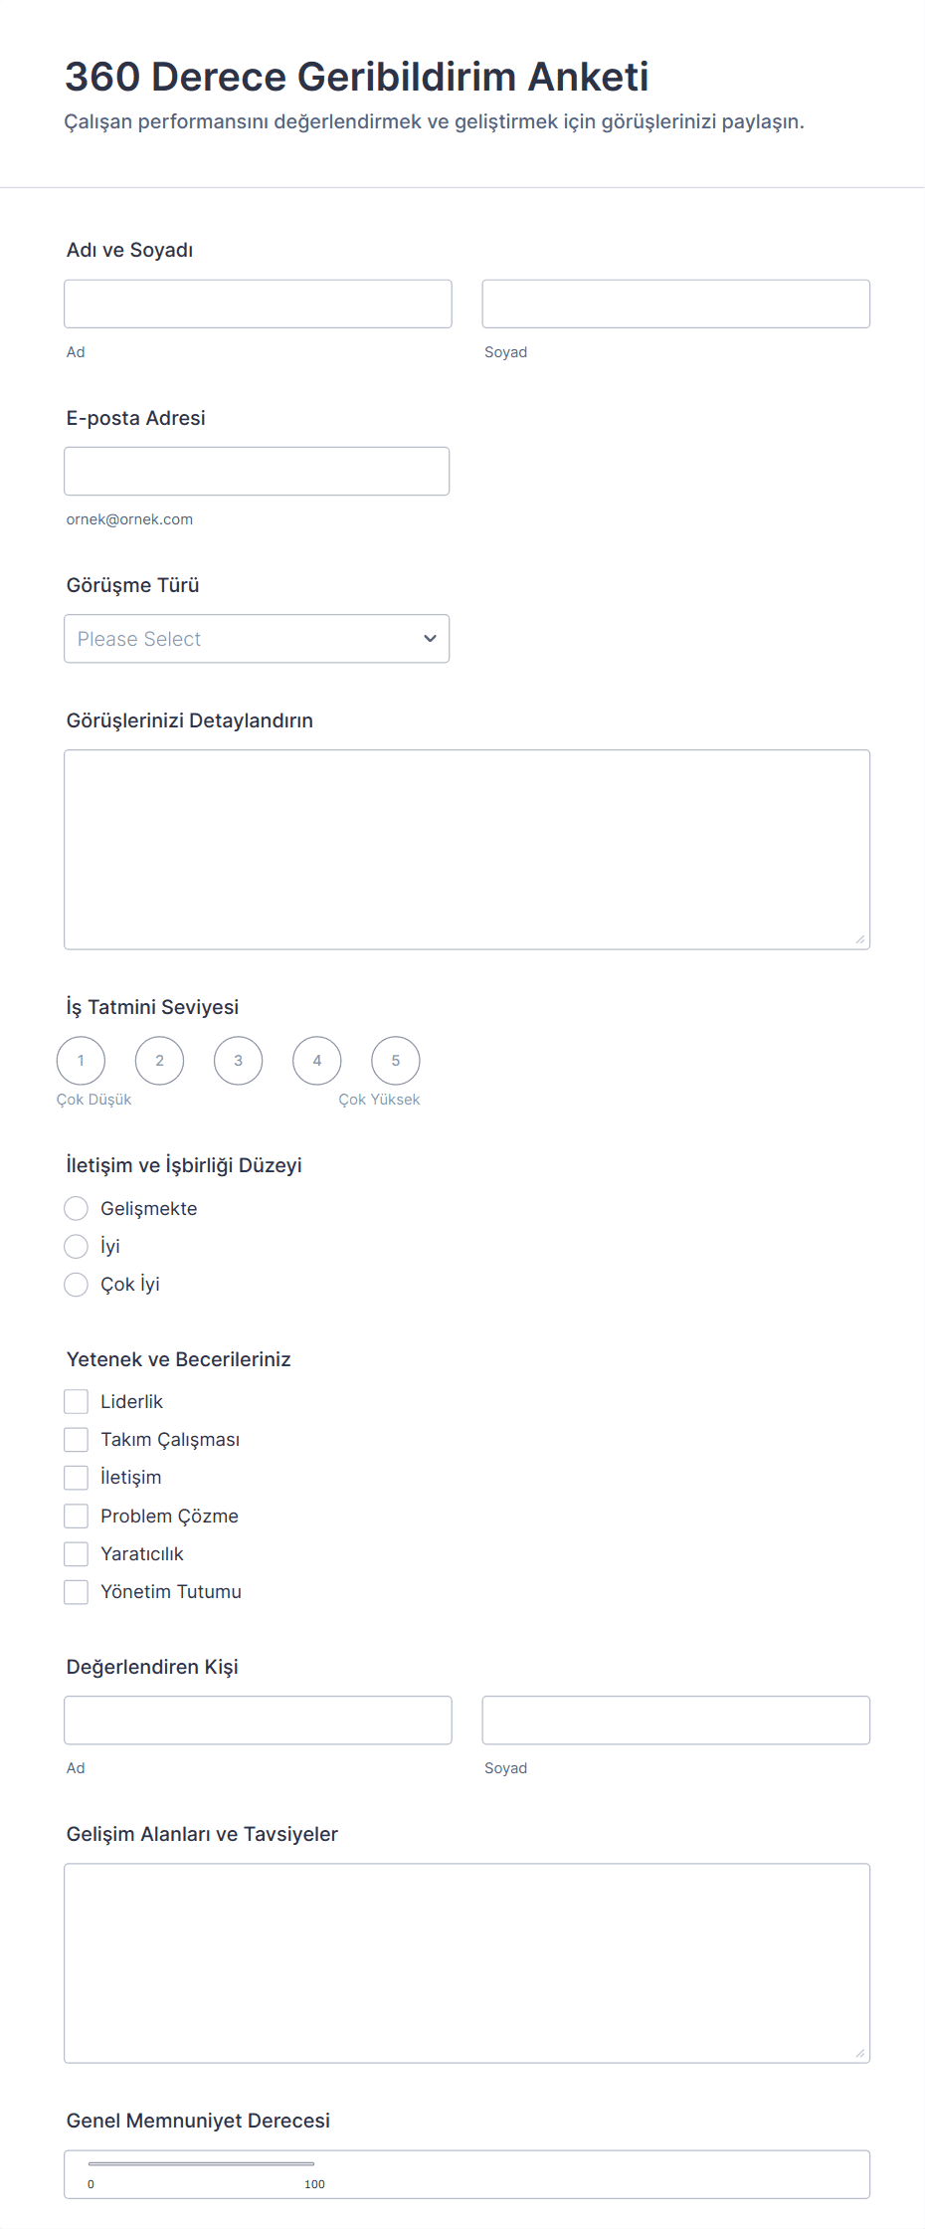The height and width of the screenshot is (2229, 925).
Task: Click the Genel Memnuniyet Derecesi slider track
Action: (x=201, y=2163)
